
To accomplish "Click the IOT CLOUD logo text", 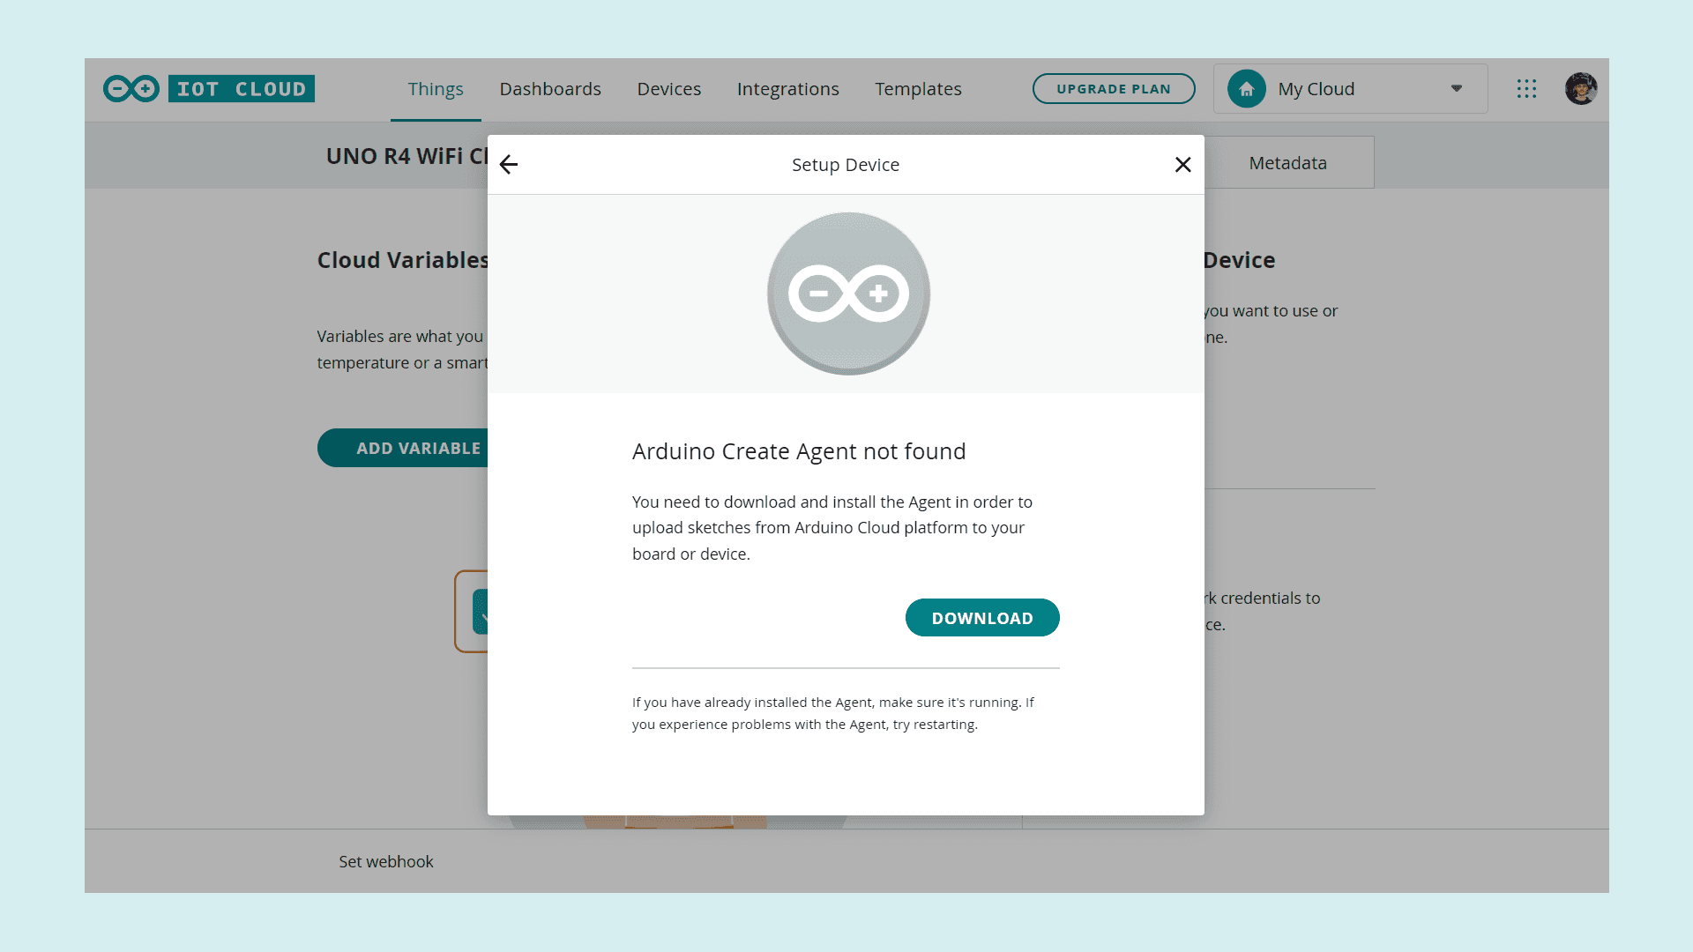I will [x=242, y=89].
